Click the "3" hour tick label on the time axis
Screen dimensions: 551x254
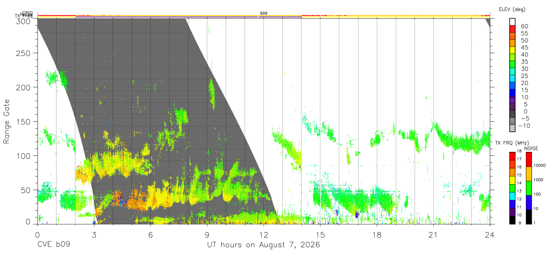tap(94, 234)
